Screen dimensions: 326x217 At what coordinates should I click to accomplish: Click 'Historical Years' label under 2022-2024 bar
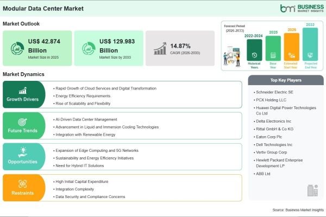254,66
